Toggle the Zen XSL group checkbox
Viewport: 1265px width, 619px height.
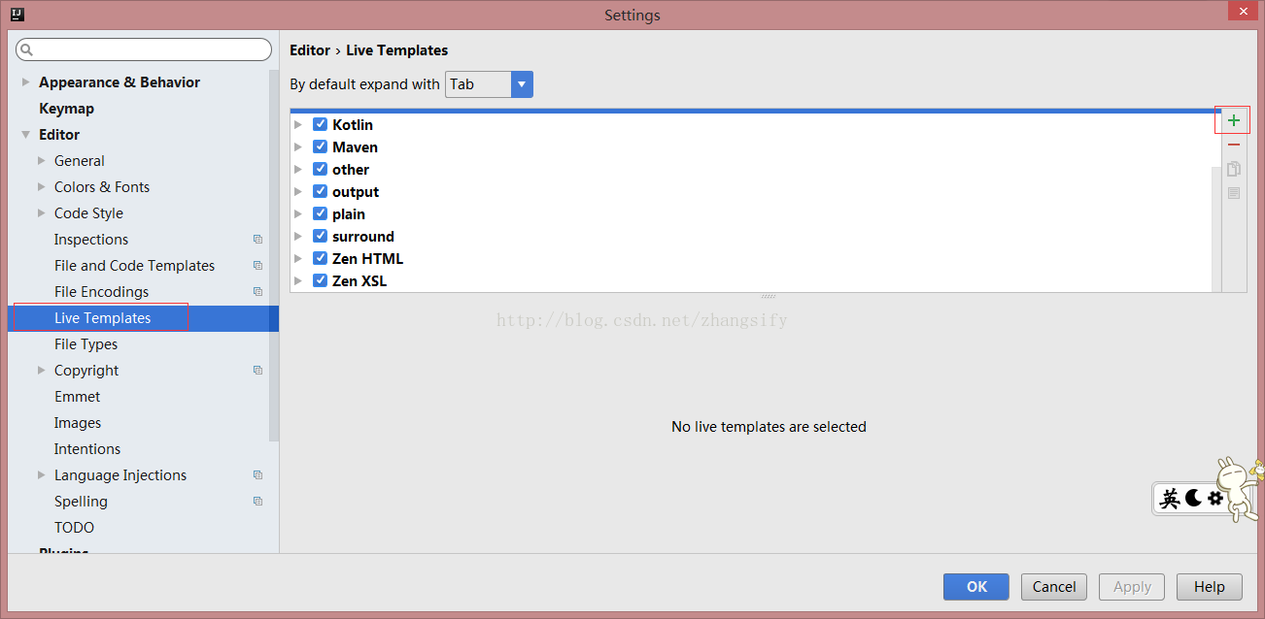point(320,280)
